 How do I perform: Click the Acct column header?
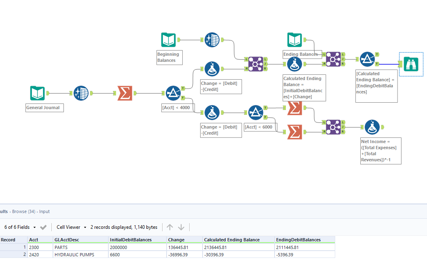[40, 240]
